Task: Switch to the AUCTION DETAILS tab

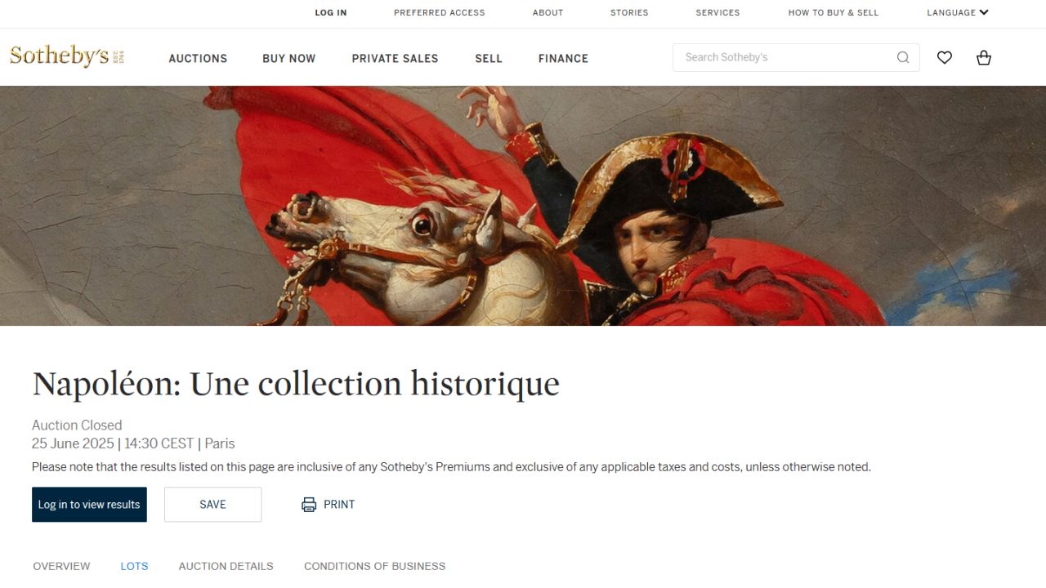Action: tap(226, 566)
